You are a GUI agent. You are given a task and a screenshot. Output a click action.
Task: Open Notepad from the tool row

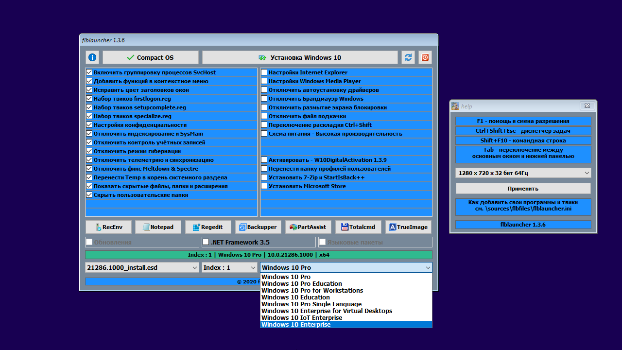tap(158, 227)
